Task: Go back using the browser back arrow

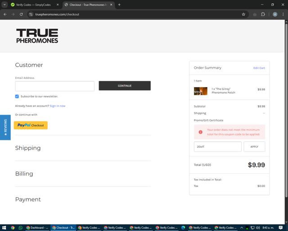Action: pos(5,14)
